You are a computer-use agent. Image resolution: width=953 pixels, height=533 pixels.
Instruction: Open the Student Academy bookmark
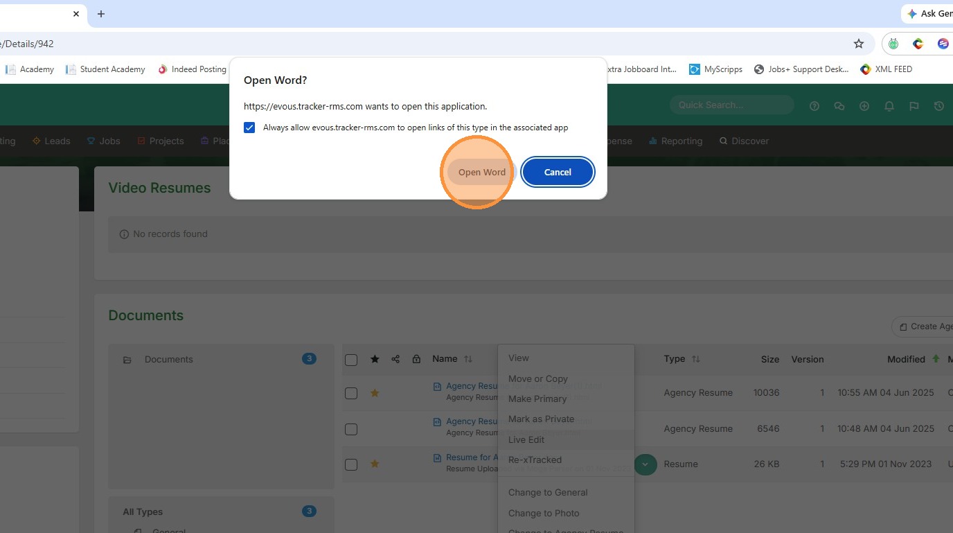pyautogui.click(x=105, y=69)
